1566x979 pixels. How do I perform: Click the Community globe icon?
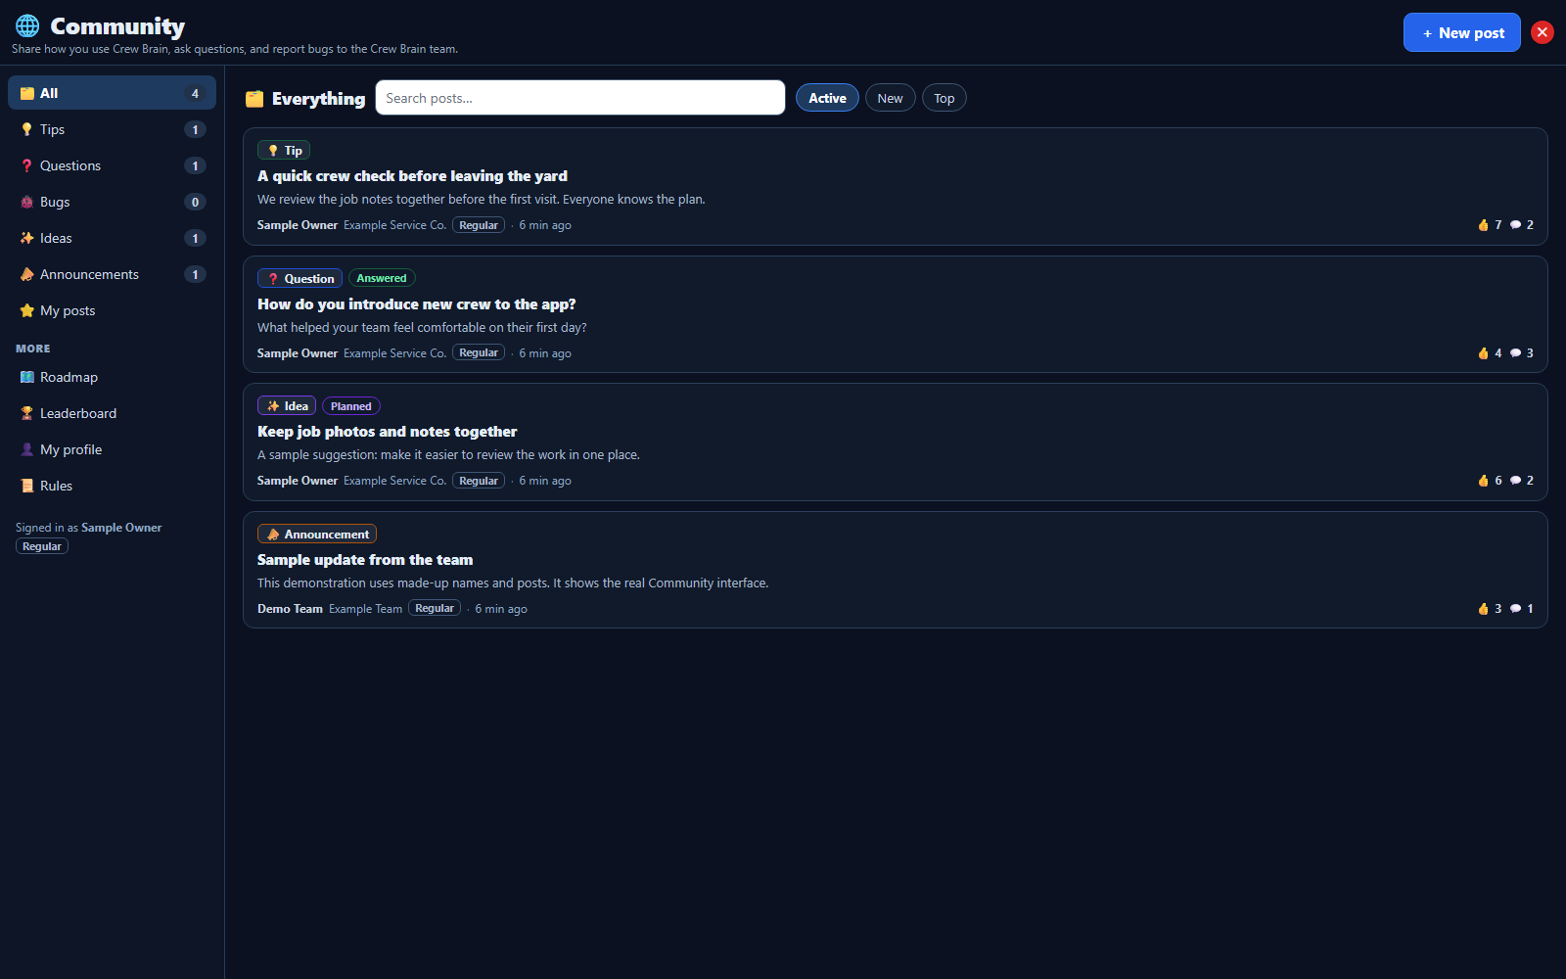click(27, 25)
